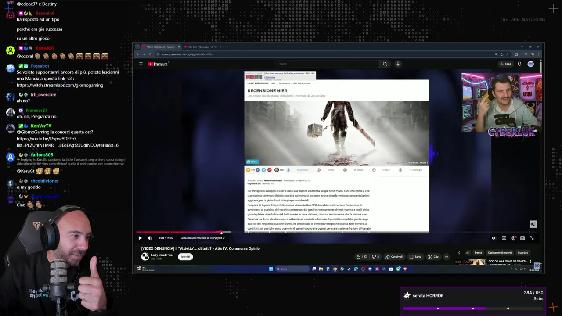Click the username theoblivioner in chat
Image resolution: width=562 pixels, height=316 pixels.
pos(44,181)
